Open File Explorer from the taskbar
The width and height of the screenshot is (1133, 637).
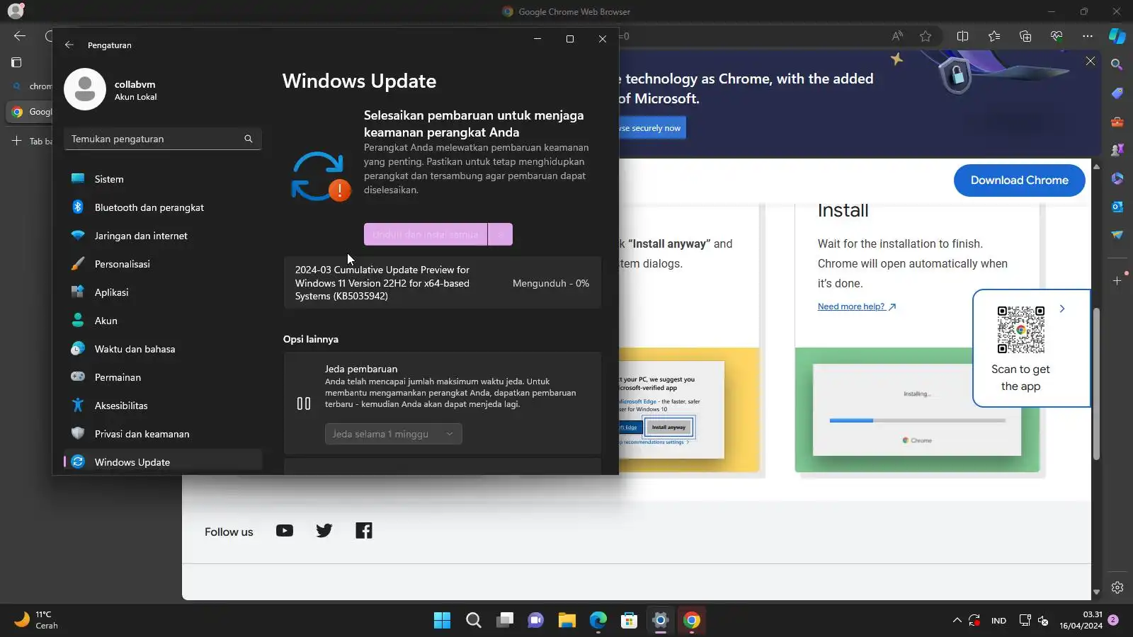(x=567, y=621)
